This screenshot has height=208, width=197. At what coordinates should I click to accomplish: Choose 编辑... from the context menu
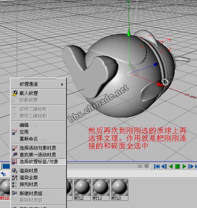pos(28,125)
